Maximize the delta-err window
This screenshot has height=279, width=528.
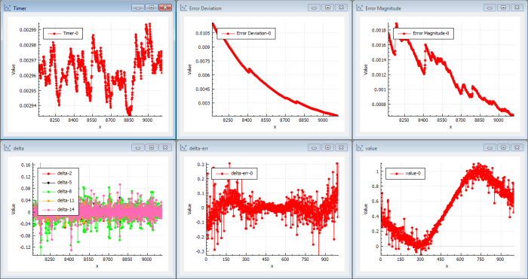pyautogui.click(x=327, y=147)
